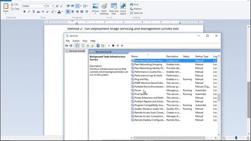
Task: Open the Picture dropdown arrow
Action: pyautogui.click(x=95, y=14)
